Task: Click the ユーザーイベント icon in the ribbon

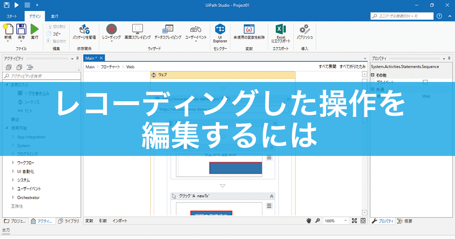Action: pyautogui.click(x=196, y=29)
